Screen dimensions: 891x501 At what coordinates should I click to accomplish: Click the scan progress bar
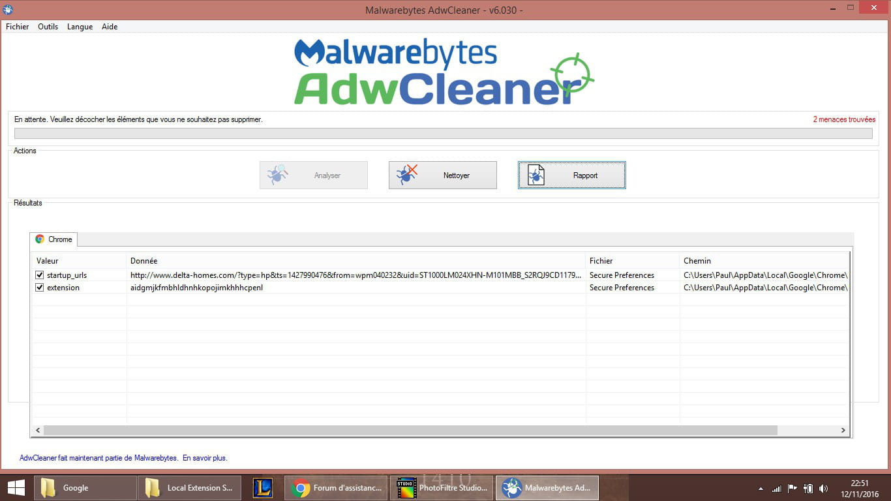coord(444,134)
